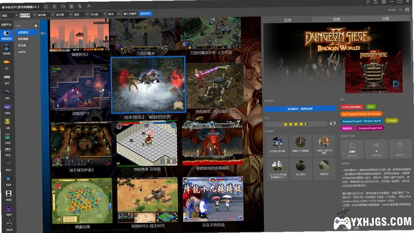Select the PSP platform icon
This screenshot has height=233, width=414.
point(8,179)
